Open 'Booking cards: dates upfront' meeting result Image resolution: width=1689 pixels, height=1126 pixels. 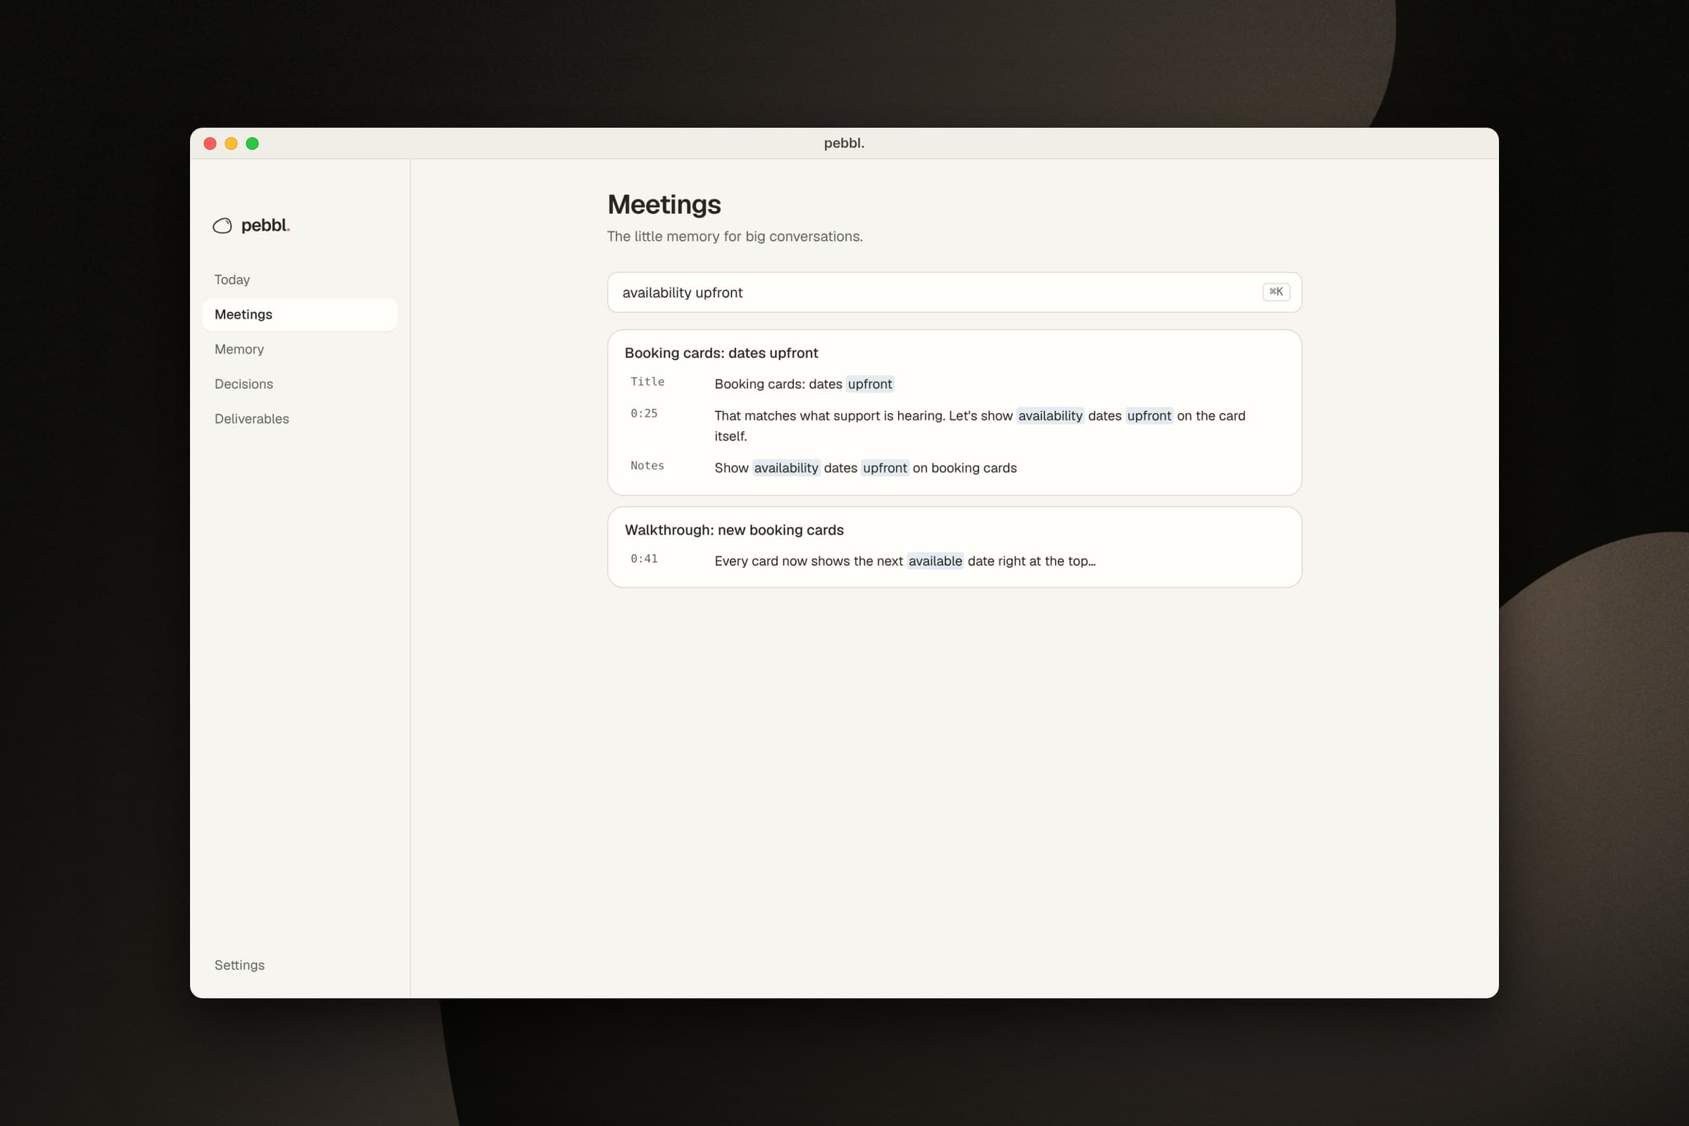tap(721, 352)
